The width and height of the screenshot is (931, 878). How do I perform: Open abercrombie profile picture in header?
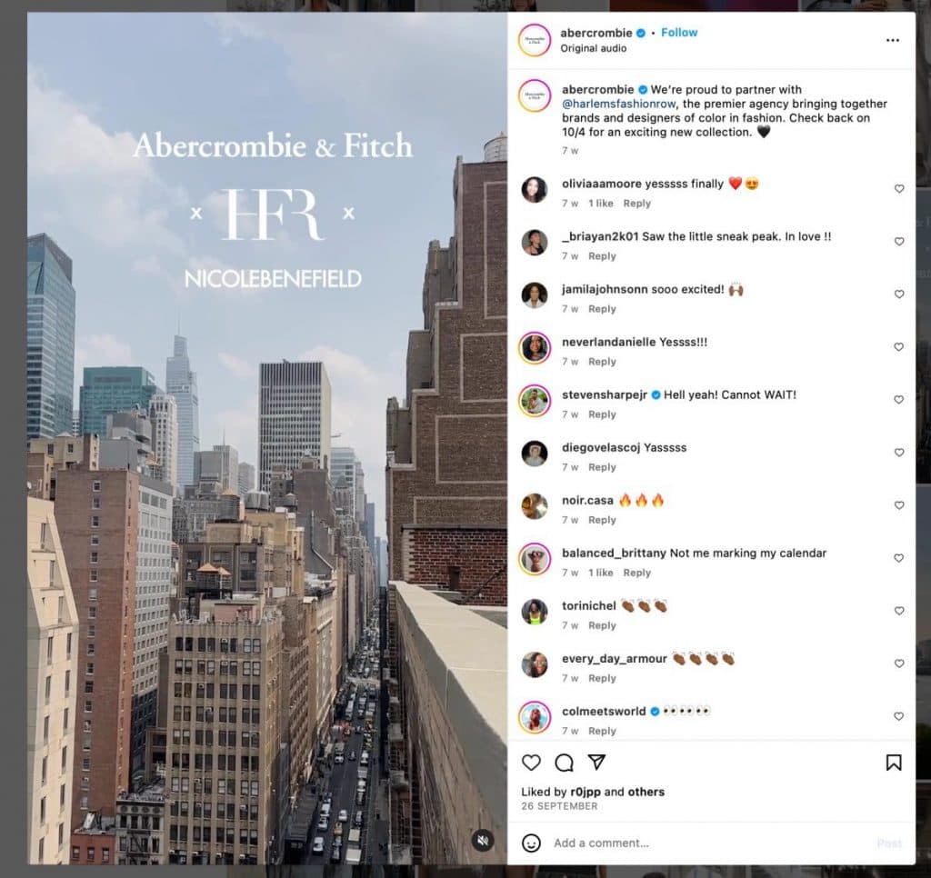[535, 40]
